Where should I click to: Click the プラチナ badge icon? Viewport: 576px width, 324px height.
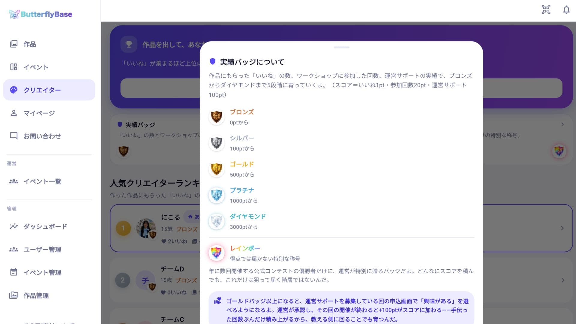[216, 195]
